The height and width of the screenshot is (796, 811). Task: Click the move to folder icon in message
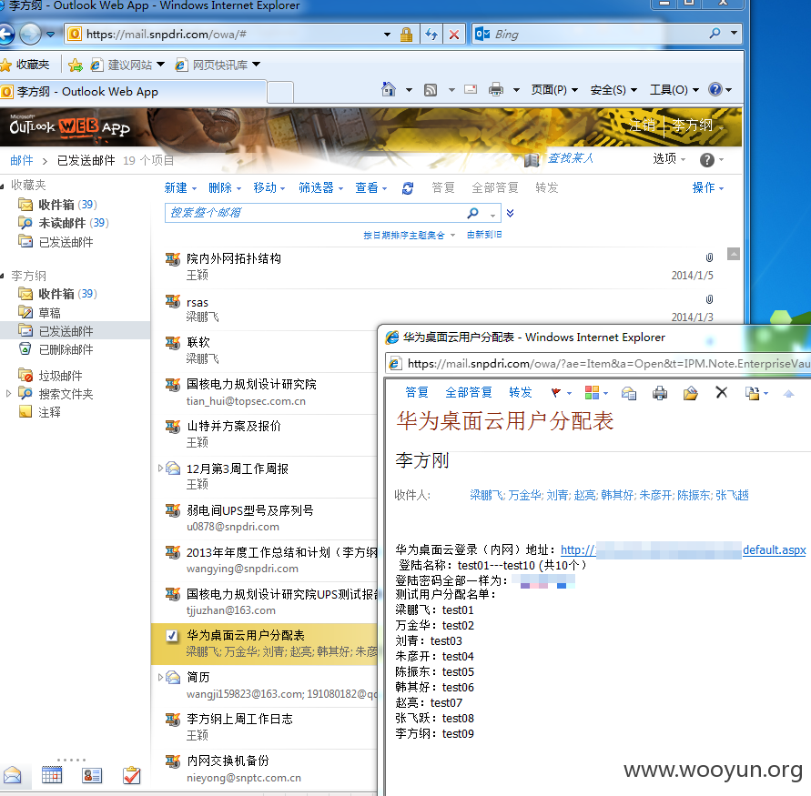click(752, 393)
